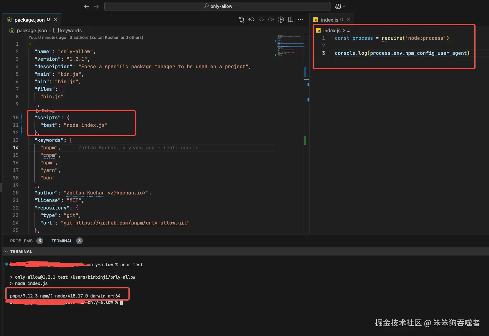The image size is (489, 336).
Task: Click the author value 'Zoltan Kochan' text
Action: (86, 193)
